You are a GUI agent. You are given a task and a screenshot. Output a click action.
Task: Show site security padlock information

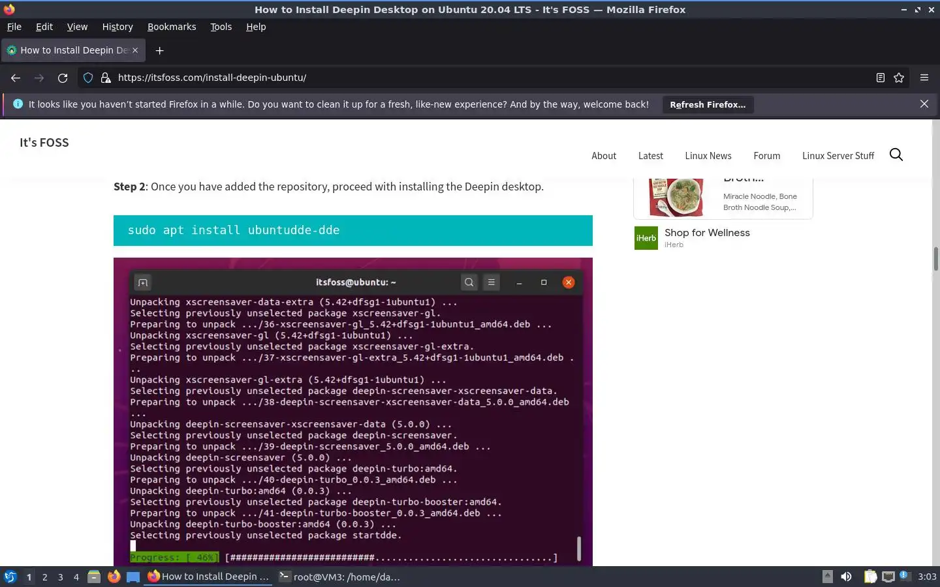(x=106, y=78)
